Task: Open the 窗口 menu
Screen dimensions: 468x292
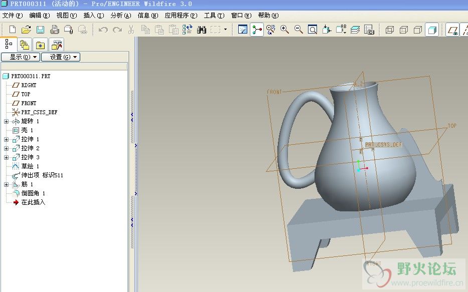Action: coord(241,16)
